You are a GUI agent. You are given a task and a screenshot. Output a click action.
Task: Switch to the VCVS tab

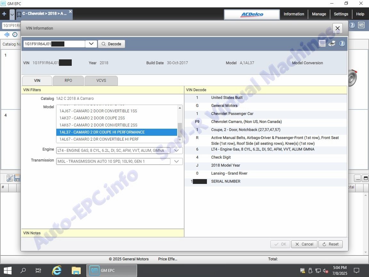coord(101,81)
